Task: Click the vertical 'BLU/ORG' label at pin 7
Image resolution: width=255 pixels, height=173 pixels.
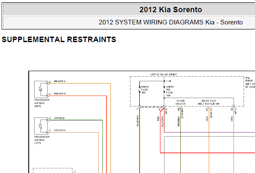Action: (138, 121)
